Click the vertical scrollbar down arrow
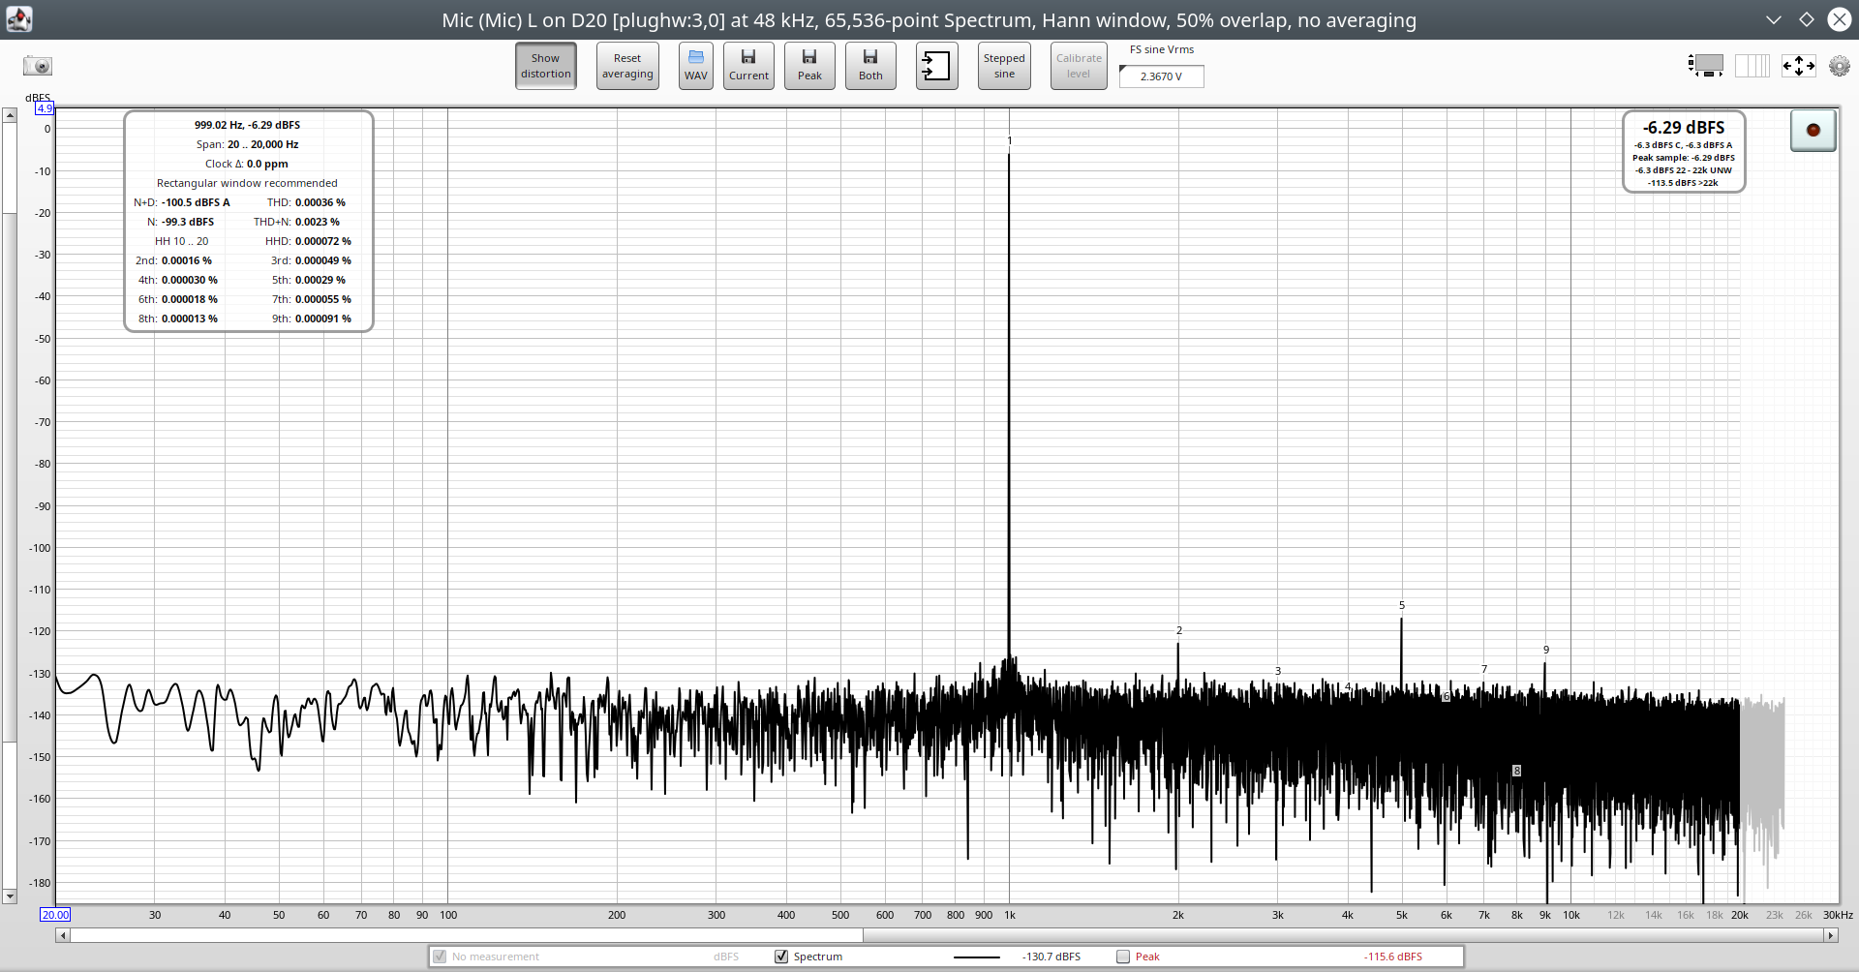Screen dimensions: 1859x972 point(10,896)
